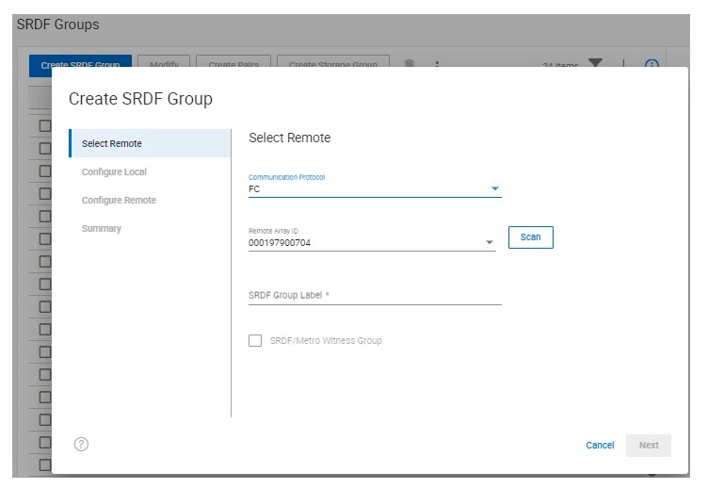Image resolution: width=708 pixels, height=489 pixels.
Task: Go to the Configure Local step
Action: [114, 172]
